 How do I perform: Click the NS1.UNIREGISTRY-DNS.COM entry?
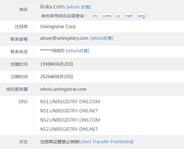70,102
